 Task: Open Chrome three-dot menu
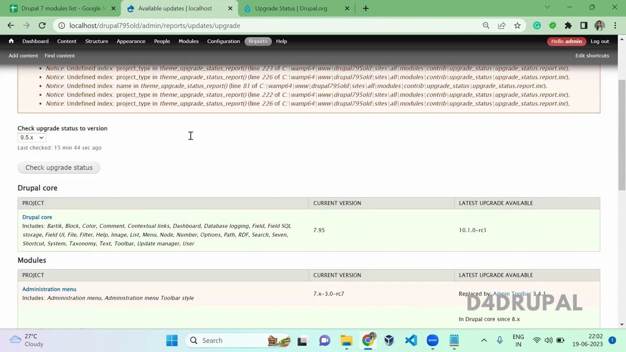pyautogui.click(x=615, y=25)
